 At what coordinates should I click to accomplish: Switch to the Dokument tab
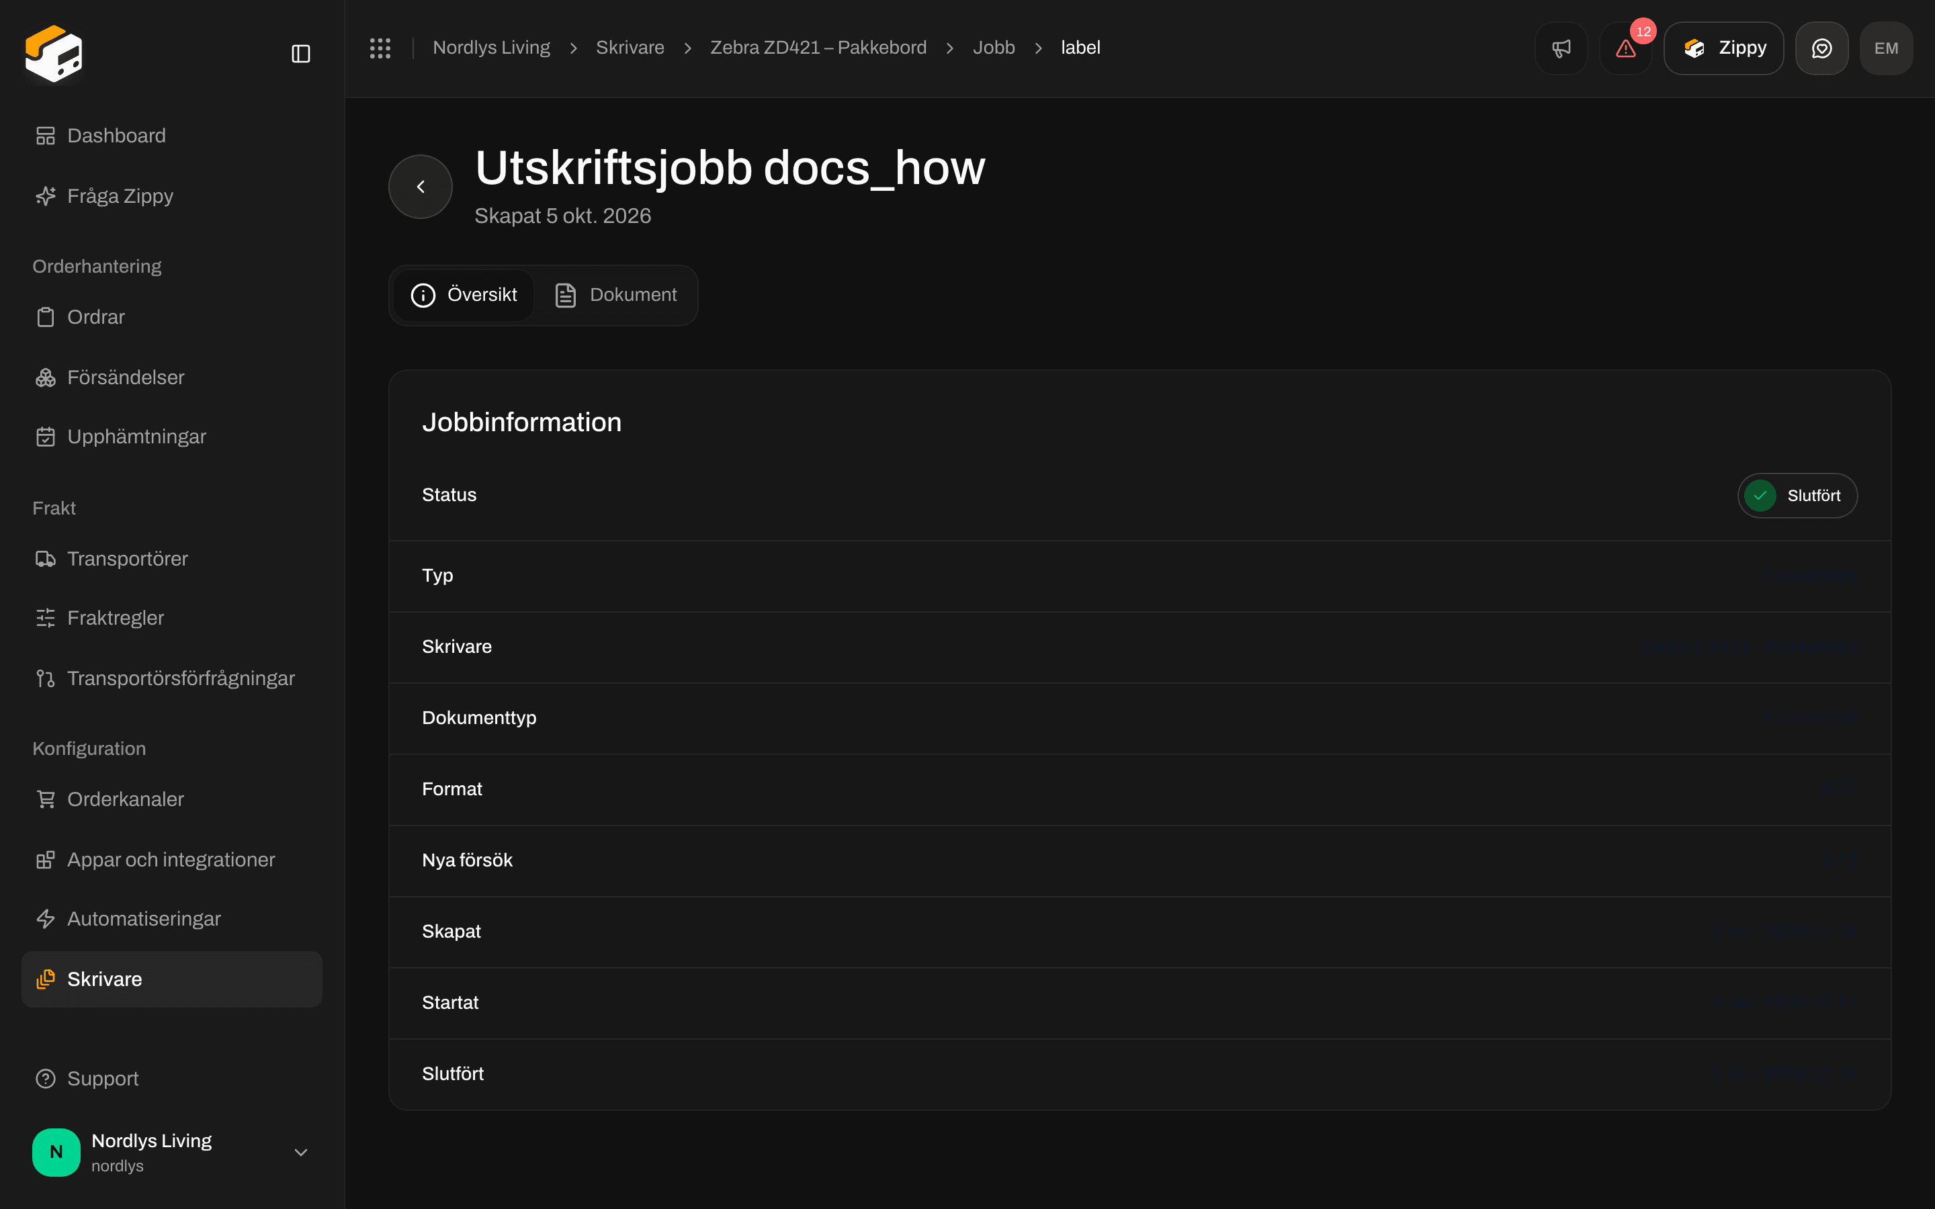[x=615, y=295]
